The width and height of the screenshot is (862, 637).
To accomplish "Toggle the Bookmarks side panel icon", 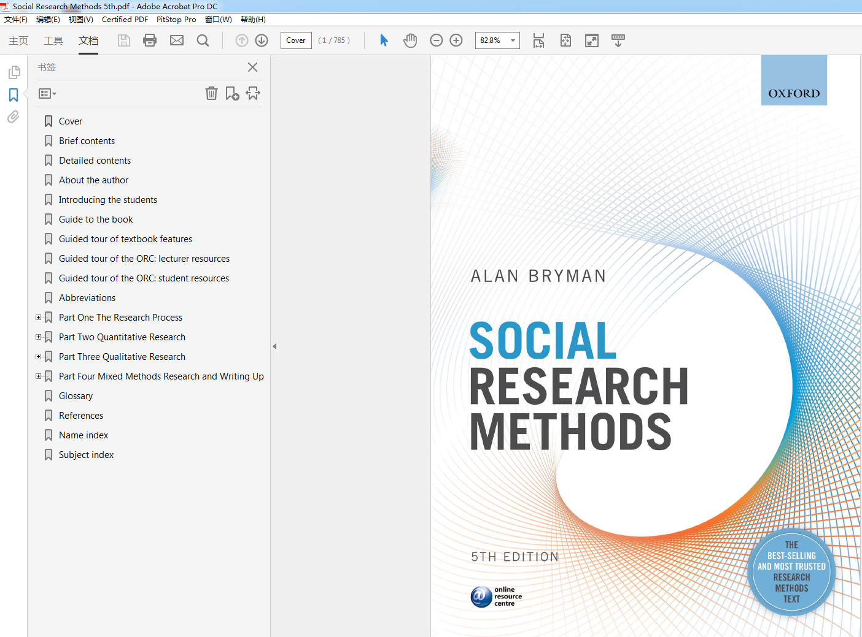I will [x=14, y=95].
